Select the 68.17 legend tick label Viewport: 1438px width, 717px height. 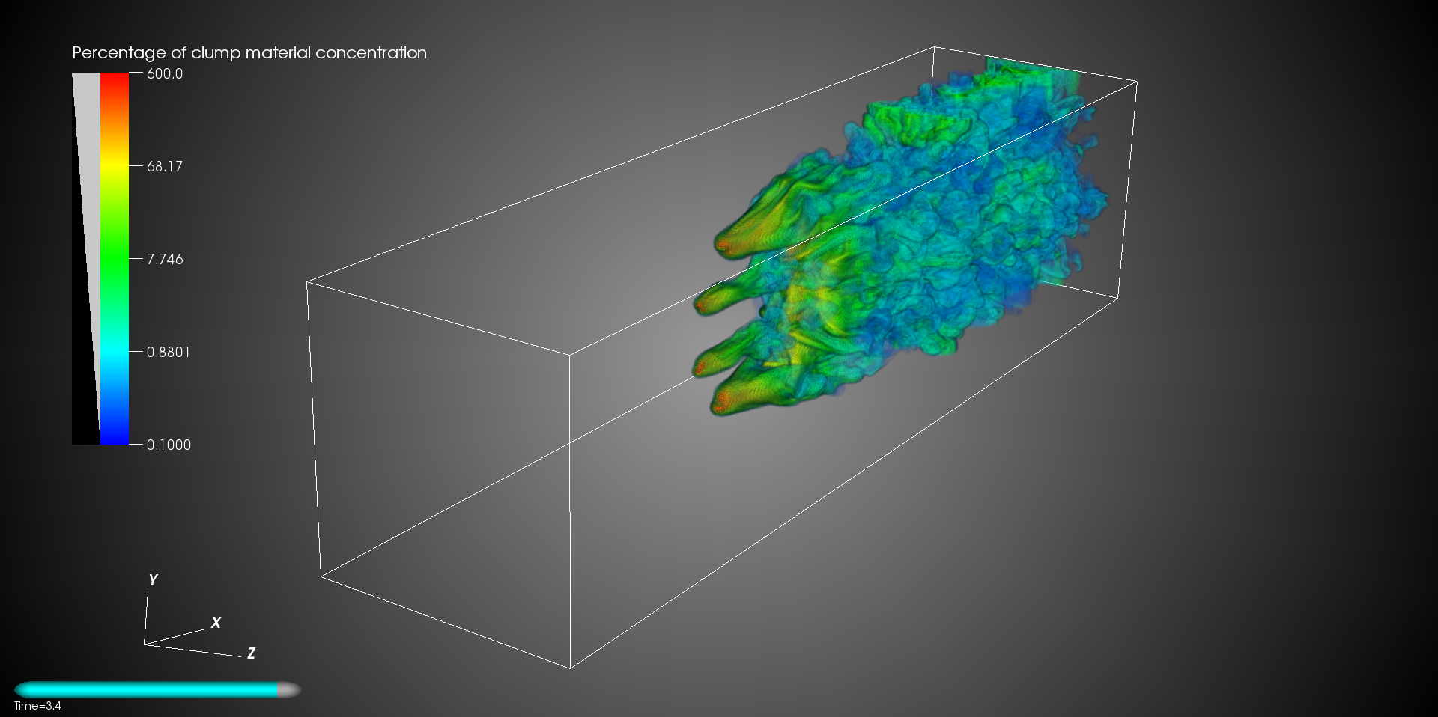click(164, 167)
